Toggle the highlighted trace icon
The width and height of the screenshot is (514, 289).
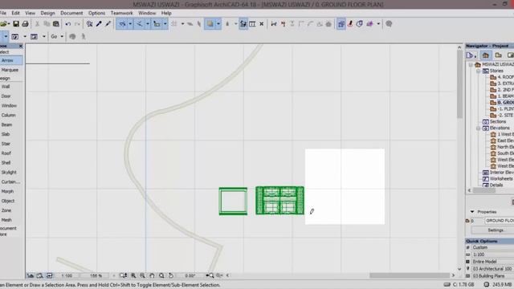[341, 24]
